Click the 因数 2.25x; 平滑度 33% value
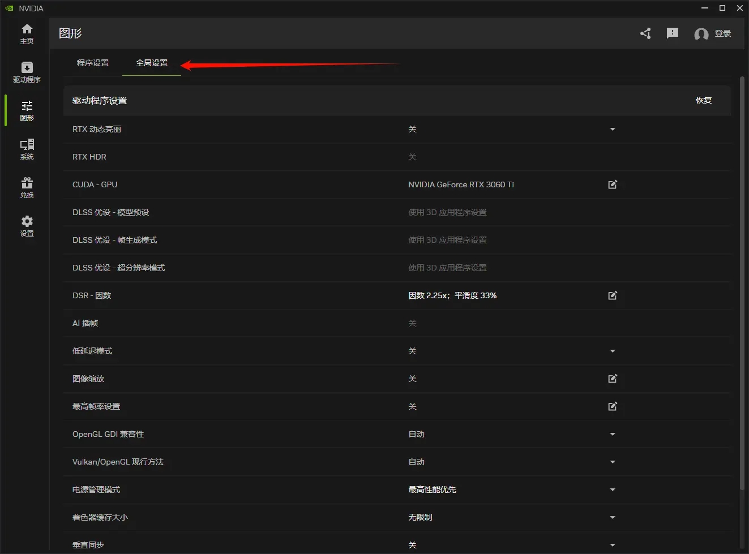Screen dimensions: 749x554 click(x=453, y=295)
